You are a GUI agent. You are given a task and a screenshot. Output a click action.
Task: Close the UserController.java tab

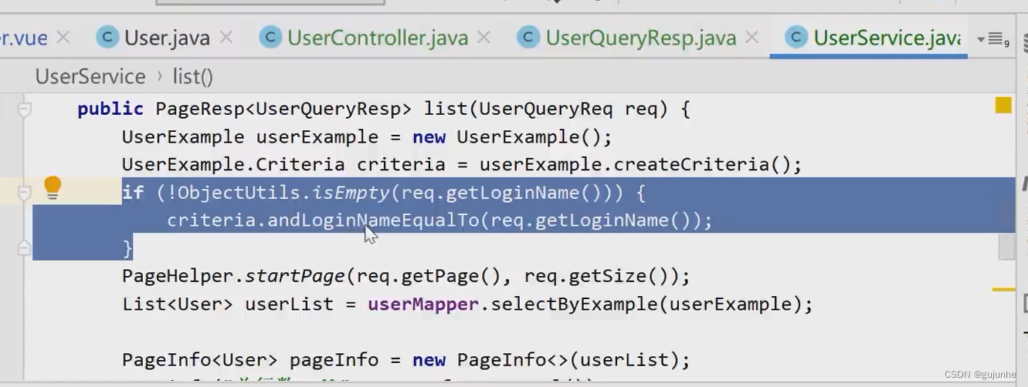tap(486, 37)
